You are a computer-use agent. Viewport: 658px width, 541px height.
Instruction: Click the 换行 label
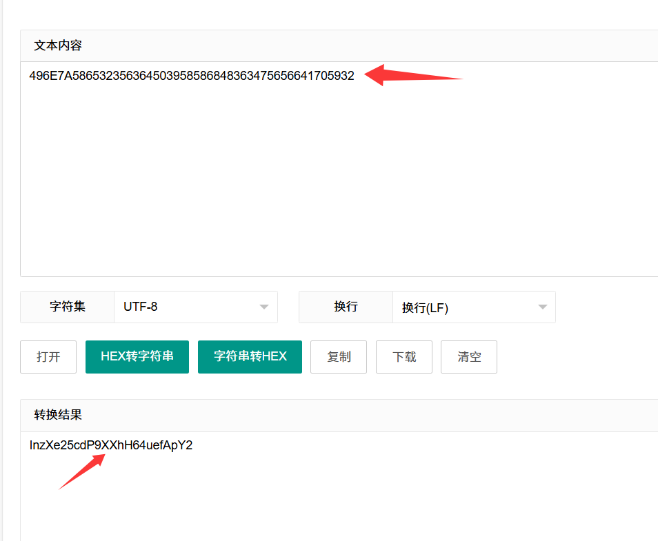(346, 307)
